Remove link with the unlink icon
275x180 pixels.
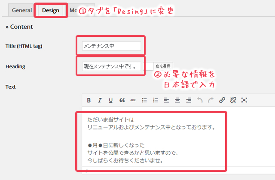tap(233, 100)
